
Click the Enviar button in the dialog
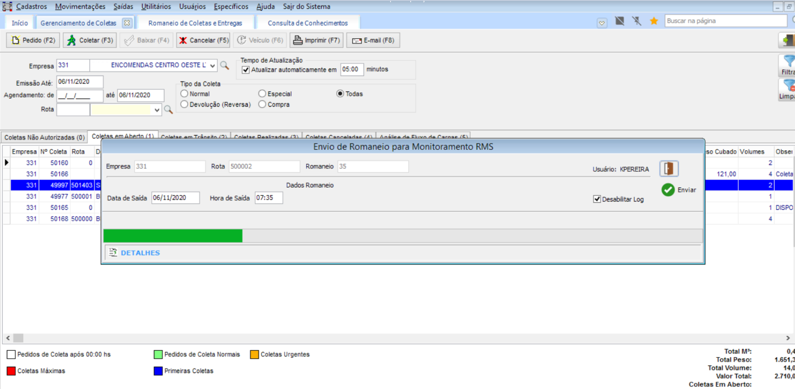(679, 190)
